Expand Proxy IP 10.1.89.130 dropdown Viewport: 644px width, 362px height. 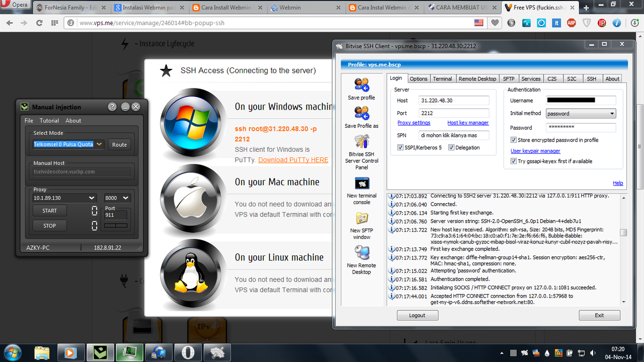click(92, 198)
